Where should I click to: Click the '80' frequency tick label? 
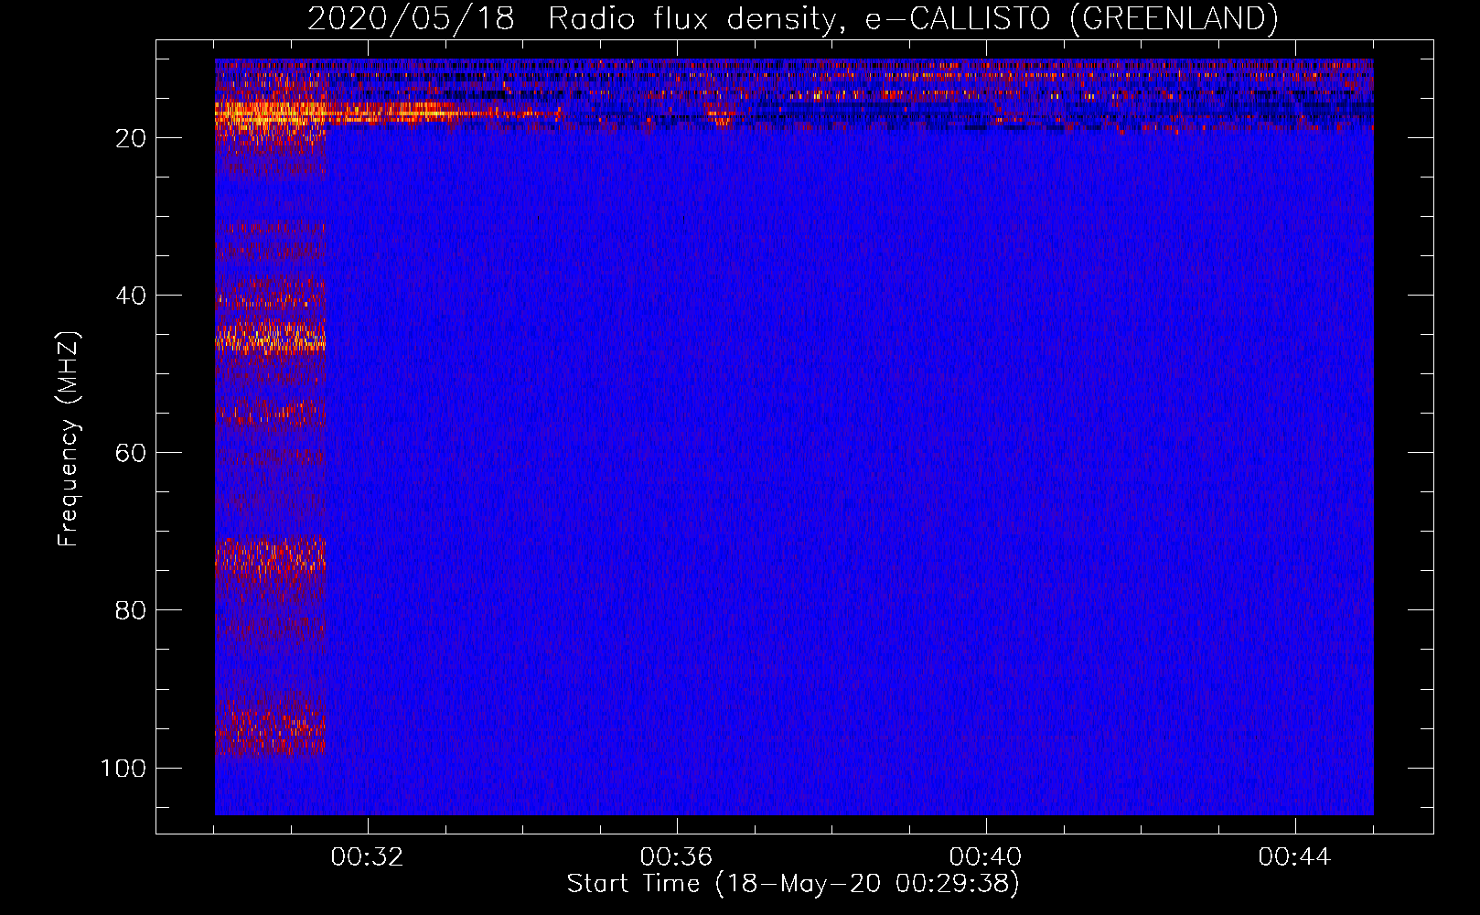tap(131, 610)
